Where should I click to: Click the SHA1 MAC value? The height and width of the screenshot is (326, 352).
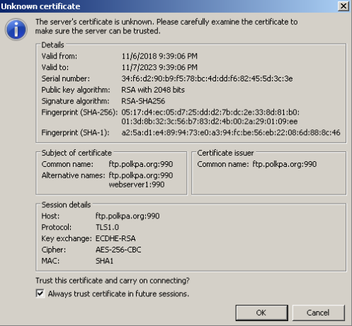tap(104, 261)
